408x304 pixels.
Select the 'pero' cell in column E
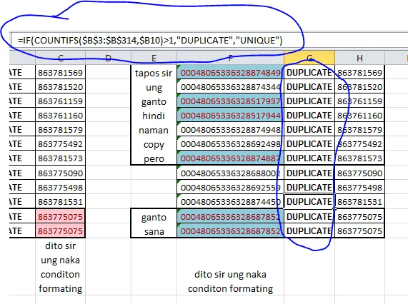point(154,158)
